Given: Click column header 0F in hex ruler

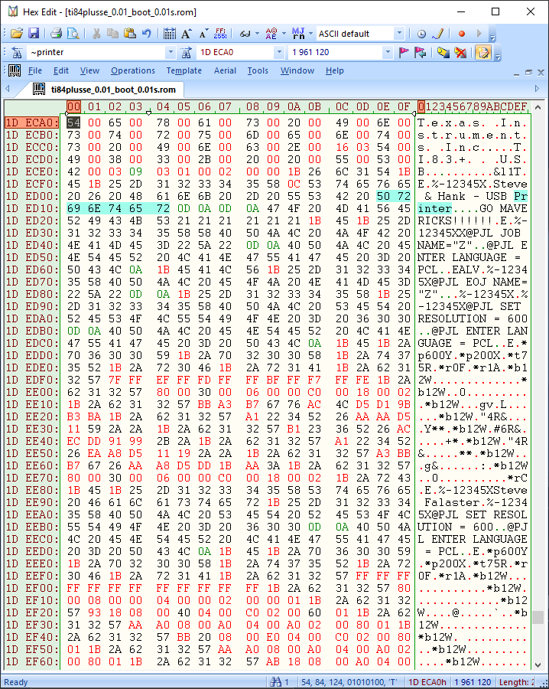Looking at the screenshot, I should (x=403, y=106).
